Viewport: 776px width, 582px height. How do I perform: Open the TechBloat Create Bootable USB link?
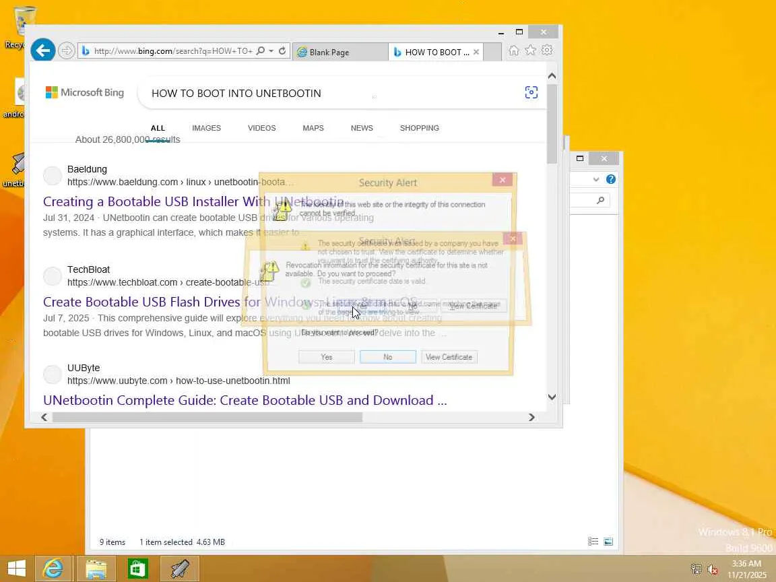pyautogui.click(x=230, y=302)
